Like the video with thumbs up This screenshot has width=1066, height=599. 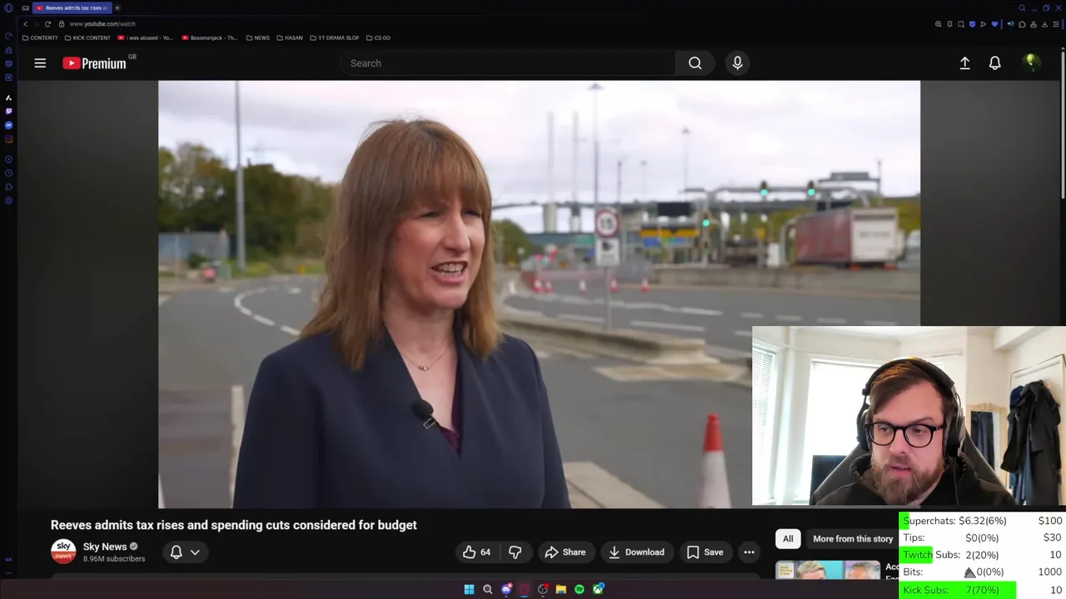tap(477, 552)
